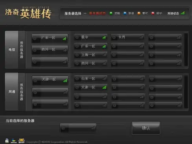Image resolution: width=192 pixels, height=144 pixels.
Task: Click the 网络状态 label
Action: click(x=173, y=13)
